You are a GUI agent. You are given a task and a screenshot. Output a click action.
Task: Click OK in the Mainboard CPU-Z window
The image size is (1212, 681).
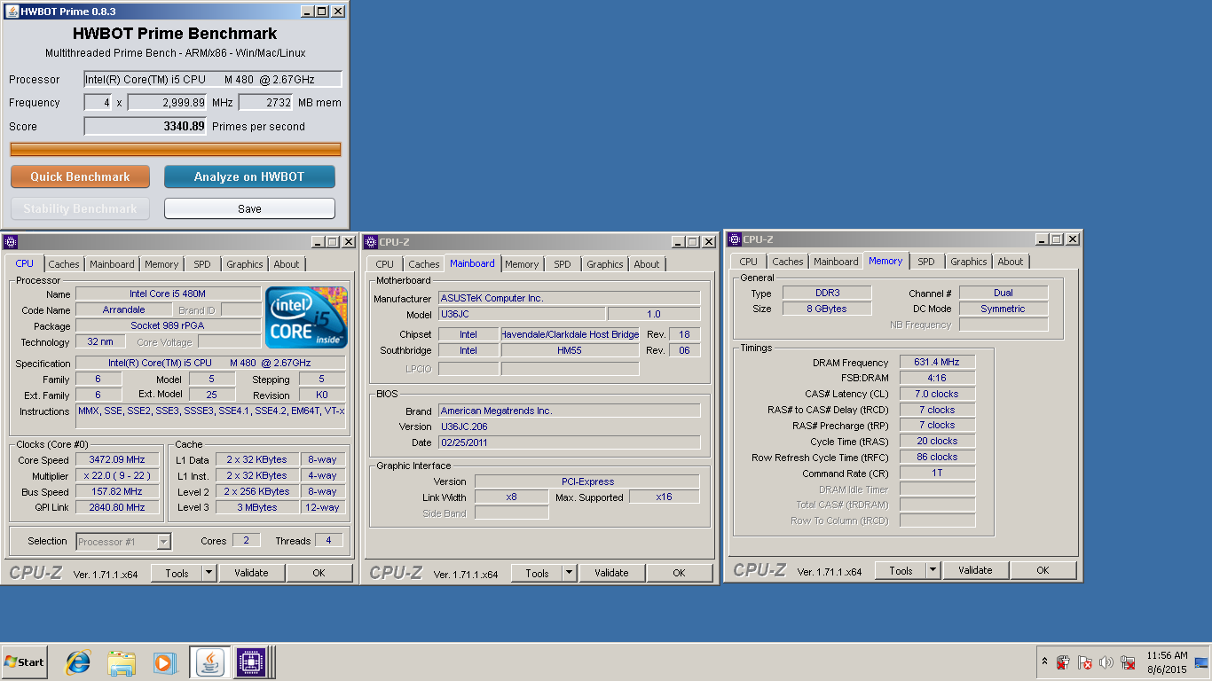679,573
